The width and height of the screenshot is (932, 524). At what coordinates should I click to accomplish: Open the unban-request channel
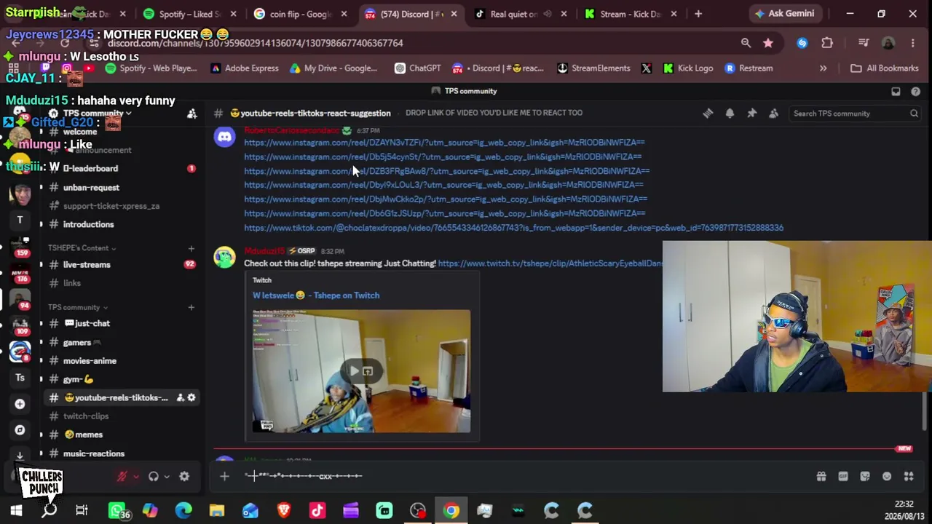pos(122,187)
